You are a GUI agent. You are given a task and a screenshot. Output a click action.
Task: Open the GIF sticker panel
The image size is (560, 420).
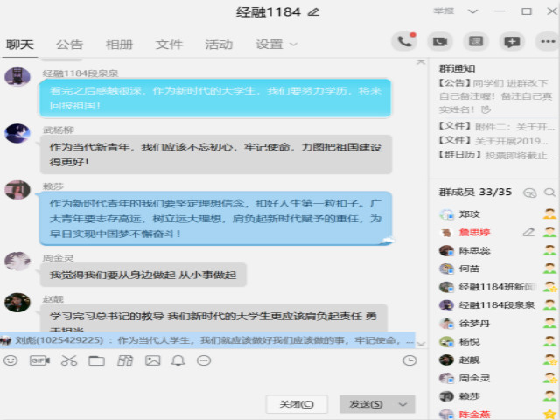point(39,360)
